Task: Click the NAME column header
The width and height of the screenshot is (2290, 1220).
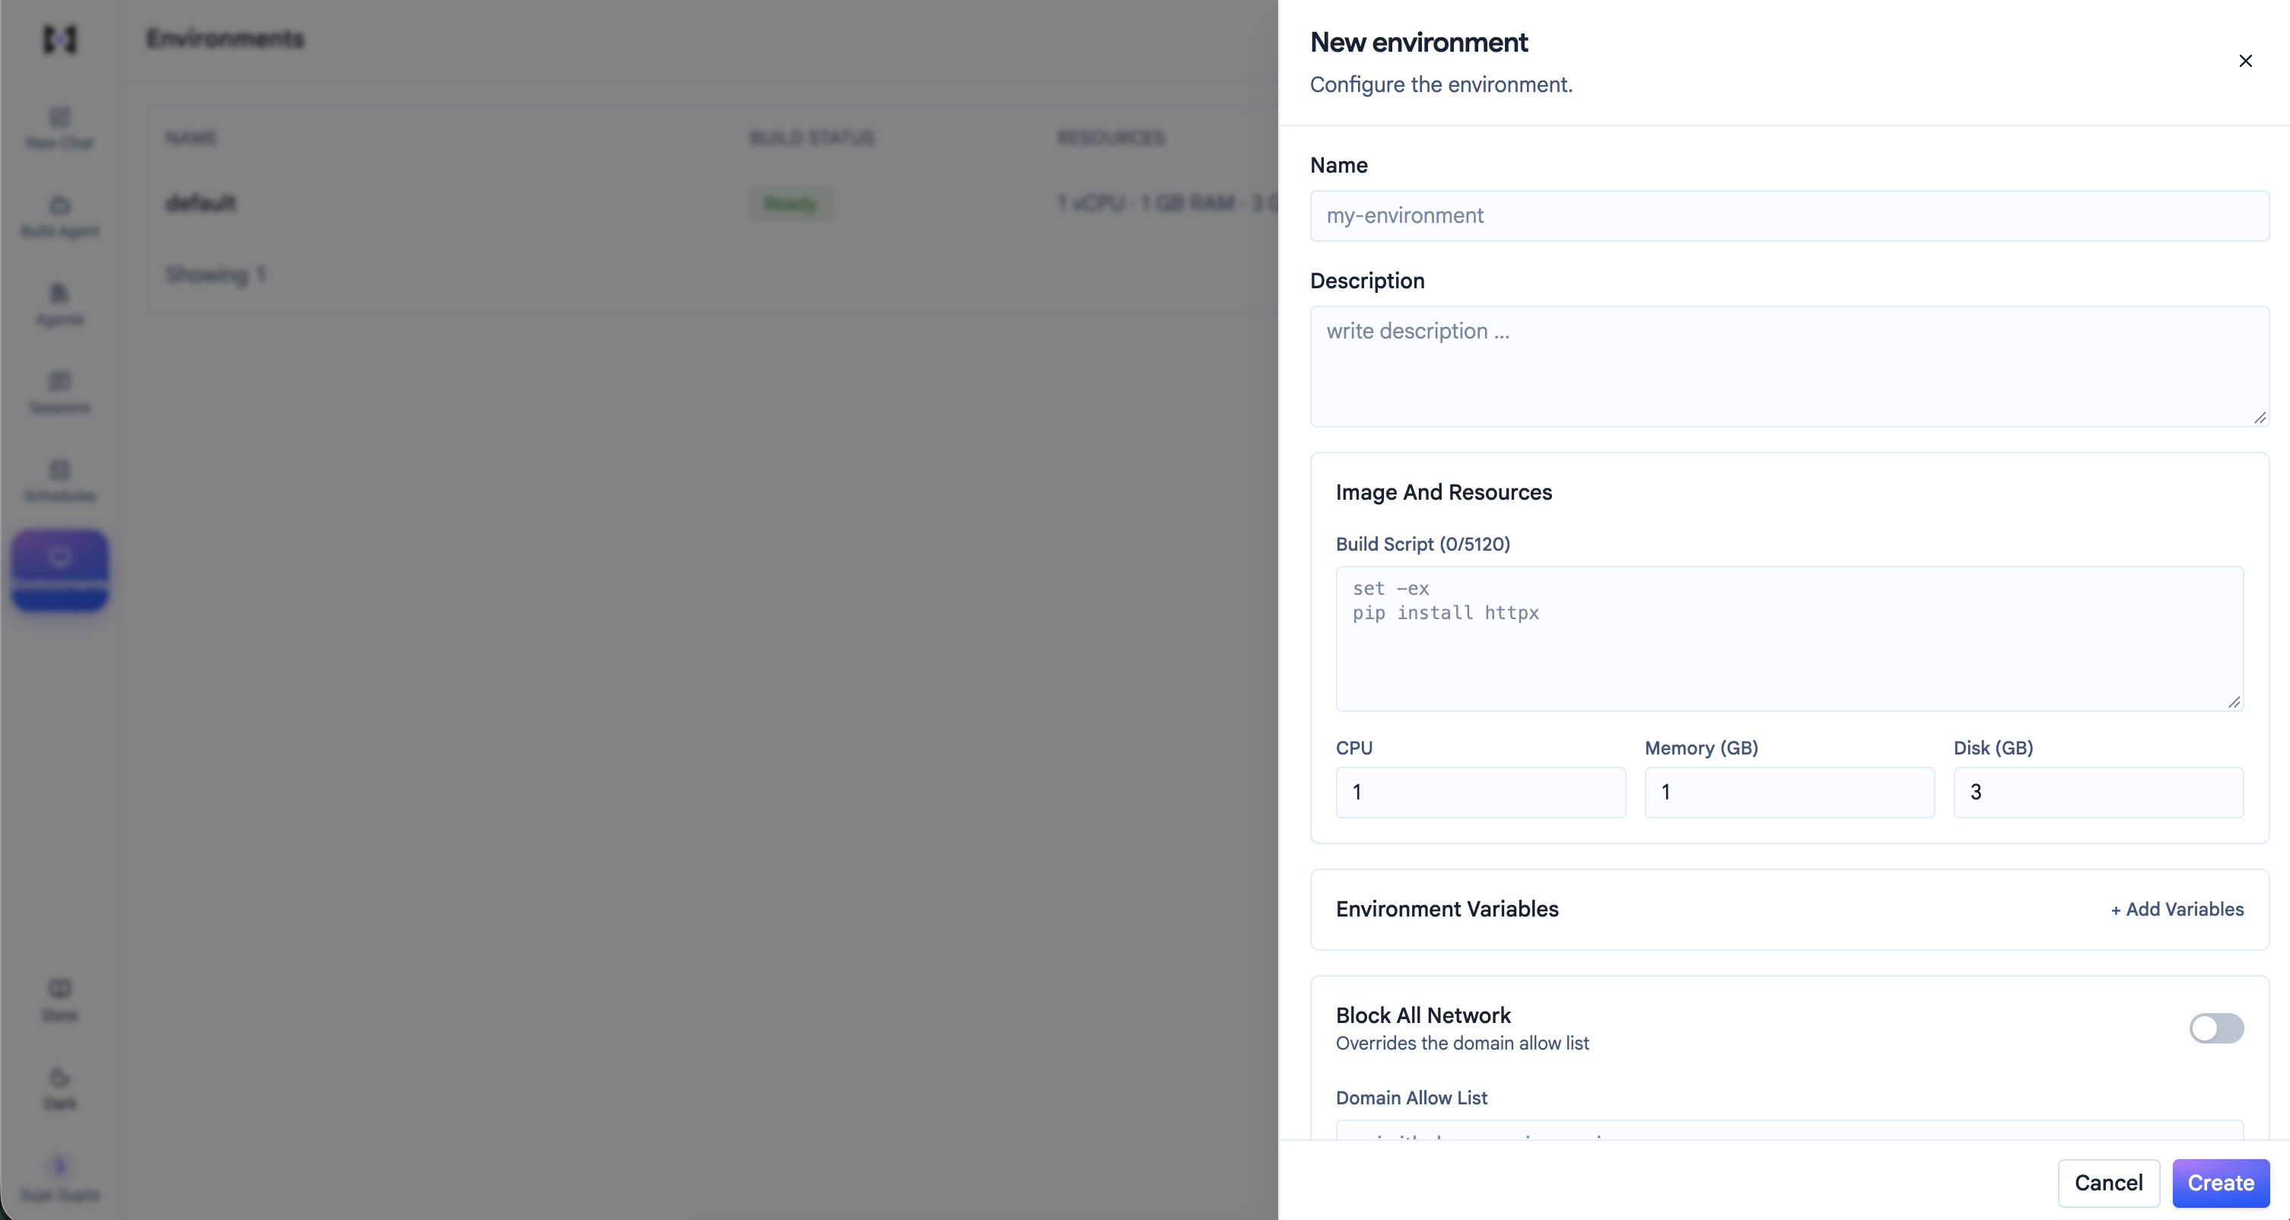Action: (191, 138)
